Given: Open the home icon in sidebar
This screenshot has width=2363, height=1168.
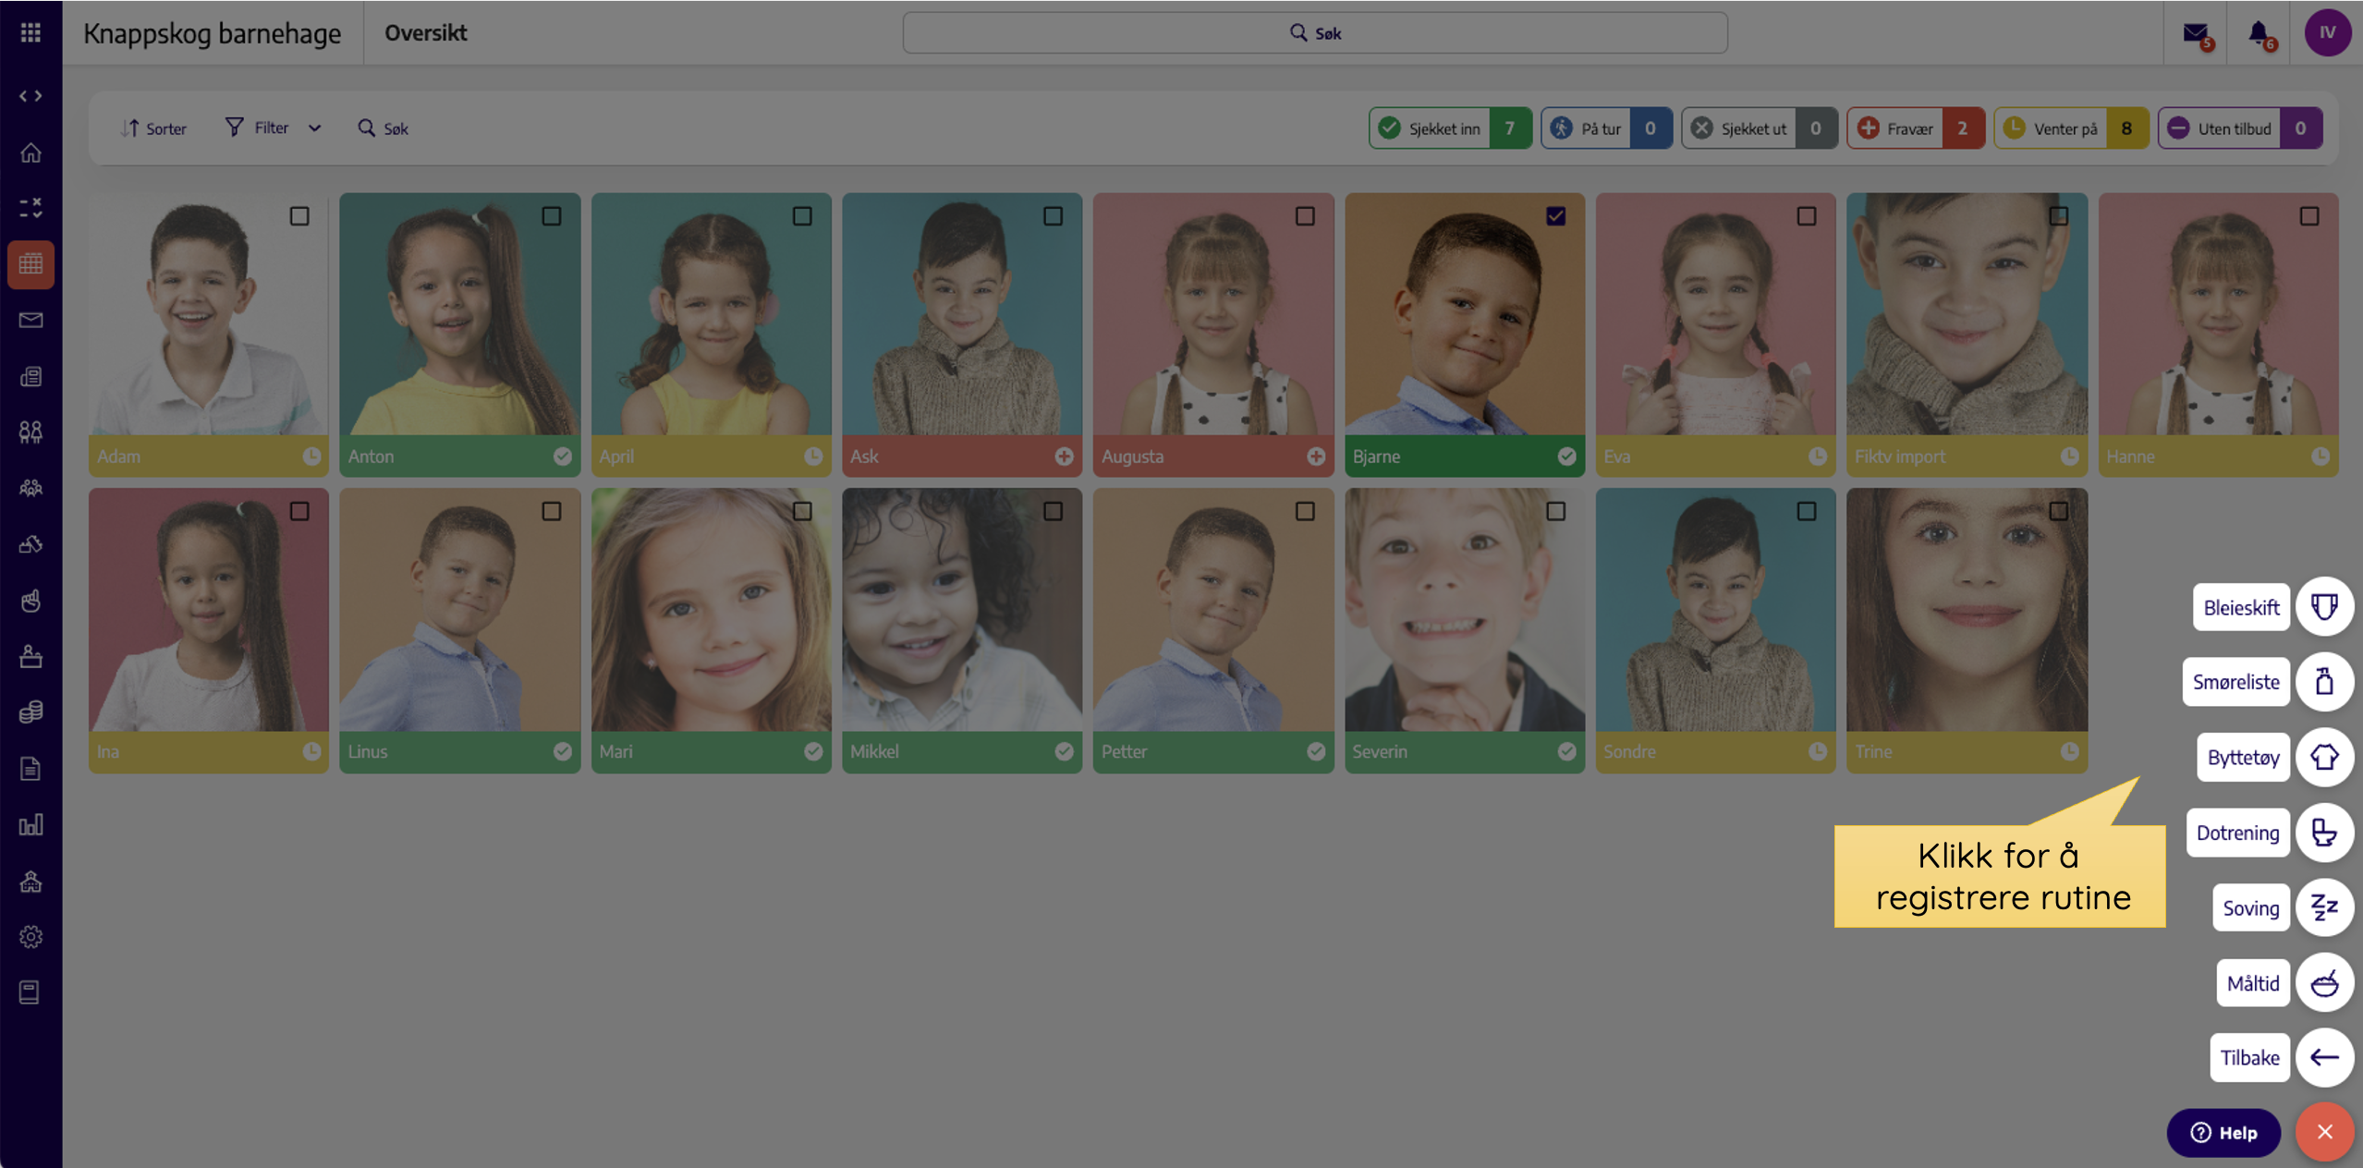Looking at the screenshot, I should (30, 152).
